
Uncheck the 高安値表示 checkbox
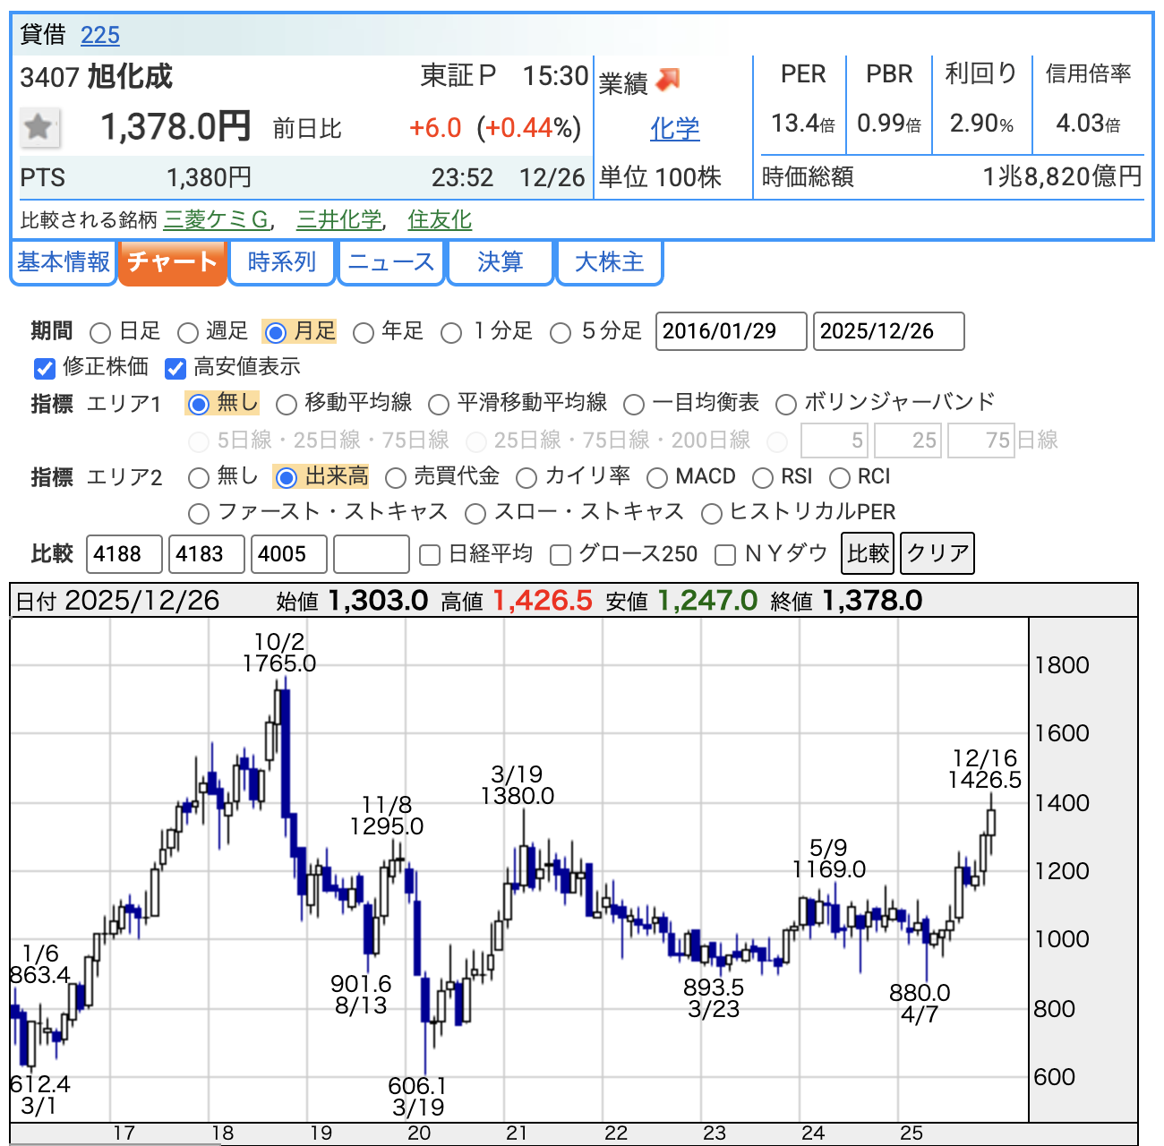point(175,368)
